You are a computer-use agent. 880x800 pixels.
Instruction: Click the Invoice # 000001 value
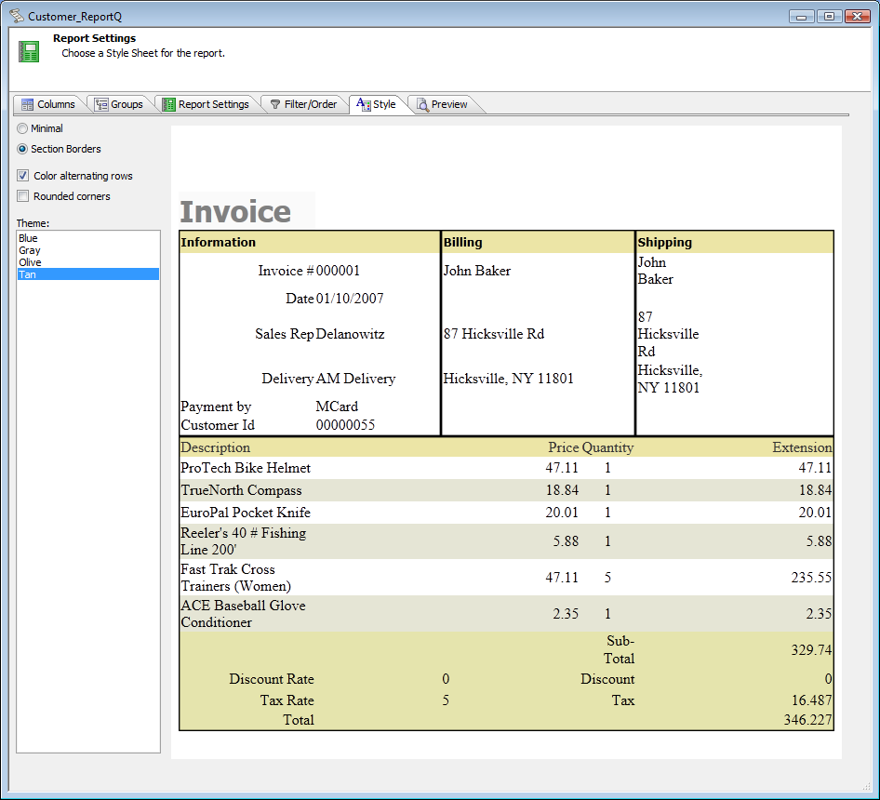[338, 271]
